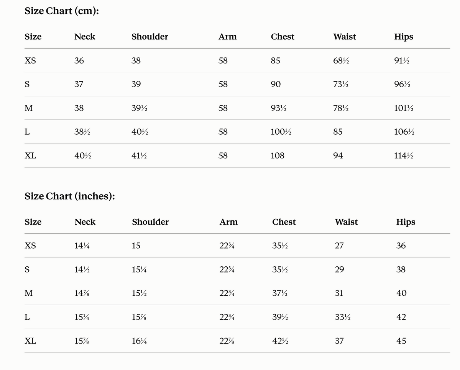This screenshot has height=370, width=460.
Task: Click the 114½ hips value for XL
Action: pos(404,156)
